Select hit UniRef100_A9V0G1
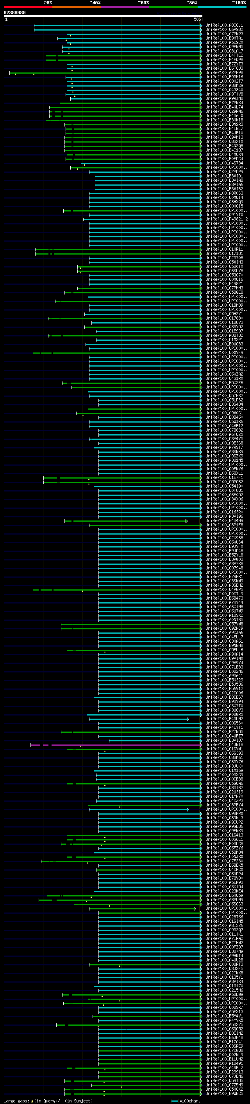This screenshot has width=250, height=1104. click(x=224, y=413)
